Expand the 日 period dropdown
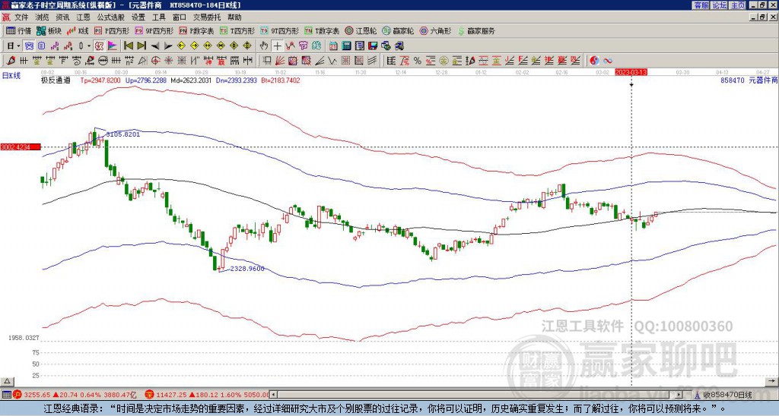779x416 pixels. [x=18, y=46]
